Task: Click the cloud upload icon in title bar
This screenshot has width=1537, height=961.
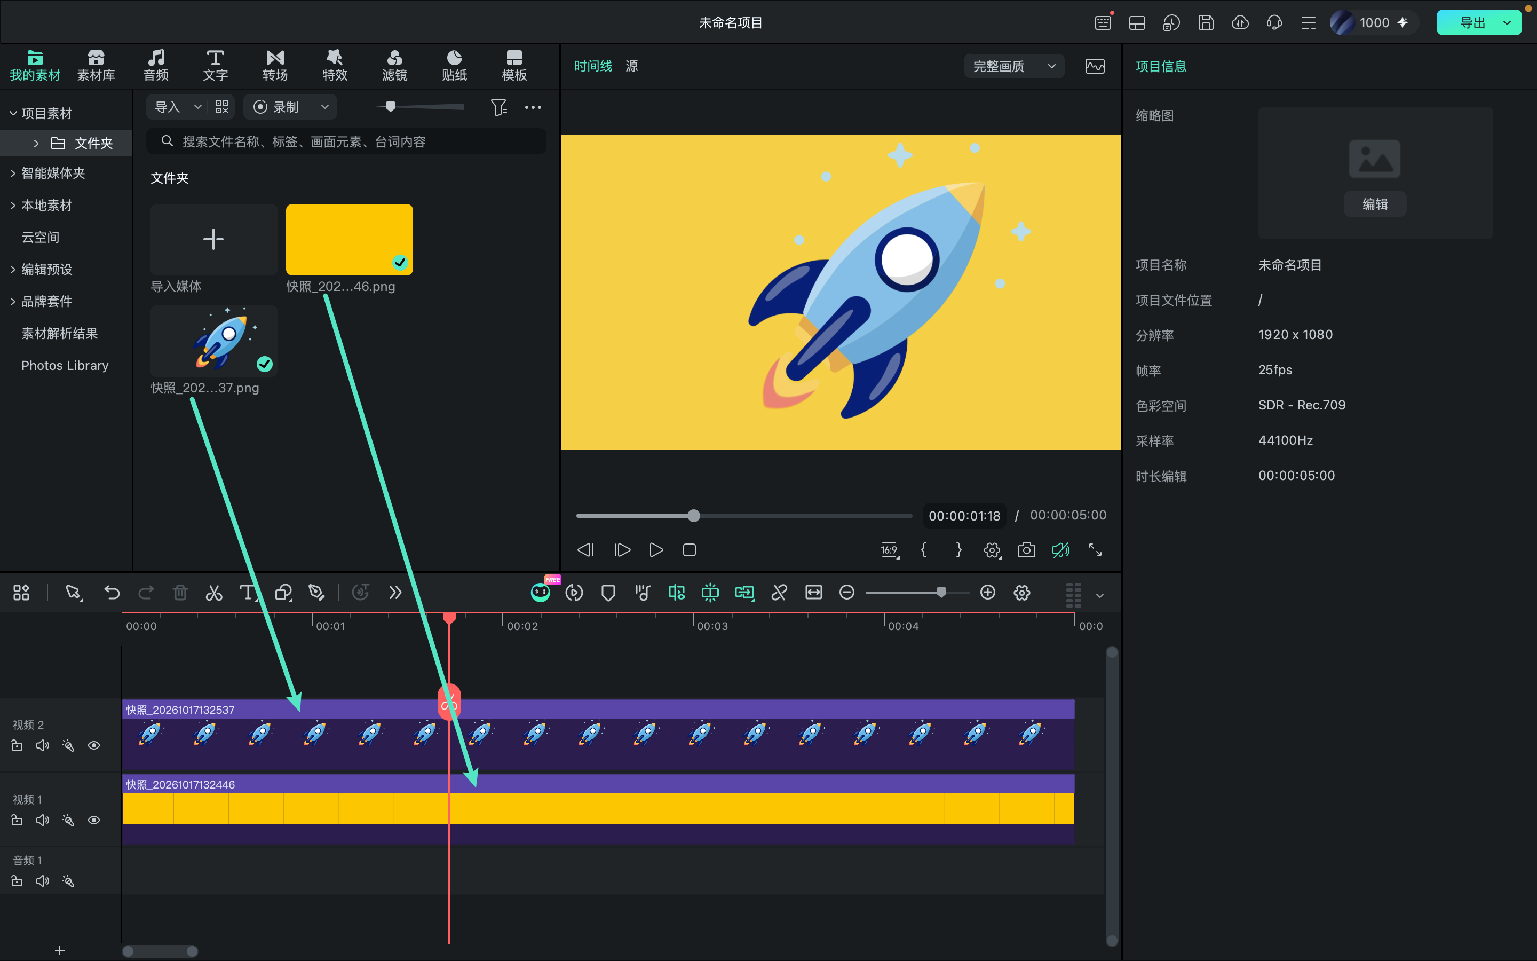Action: pyautogui.click(x=1240, y=23)
